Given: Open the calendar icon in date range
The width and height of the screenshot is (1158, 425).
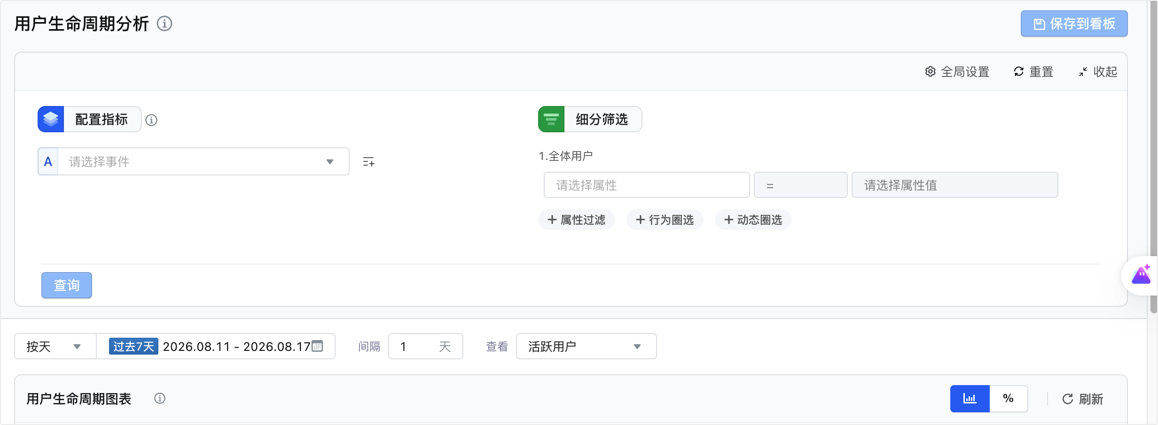Looking at the screenshot, I should [318, 346].
